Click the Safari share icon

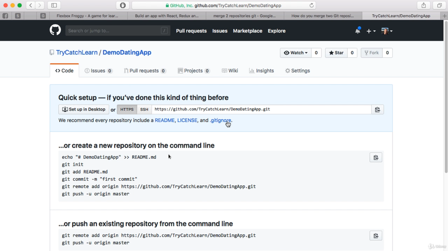(423, 5)
